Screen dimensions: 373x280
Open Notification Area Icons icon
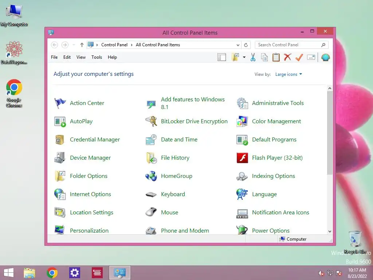(242, 214)
